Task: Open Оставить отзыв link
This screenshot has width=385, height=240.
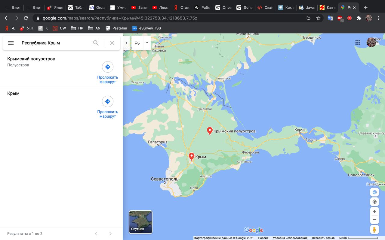Action: coord(323,238)
